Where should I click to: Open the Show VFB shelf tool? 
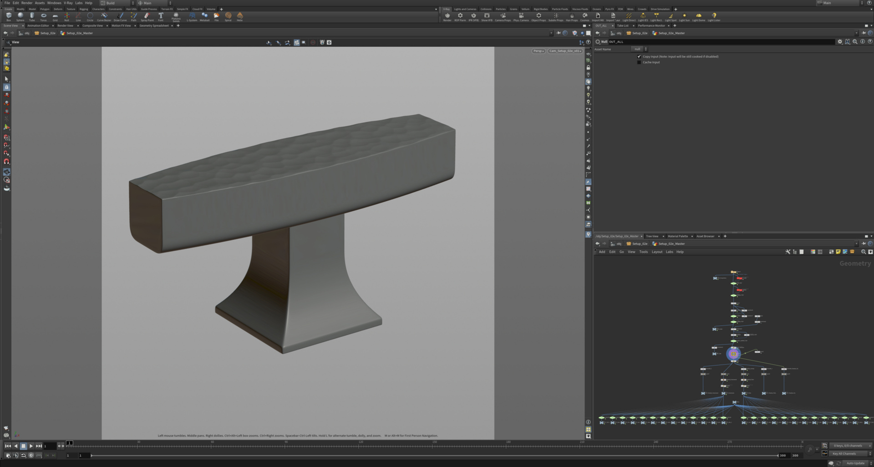(x=487, y=17)
